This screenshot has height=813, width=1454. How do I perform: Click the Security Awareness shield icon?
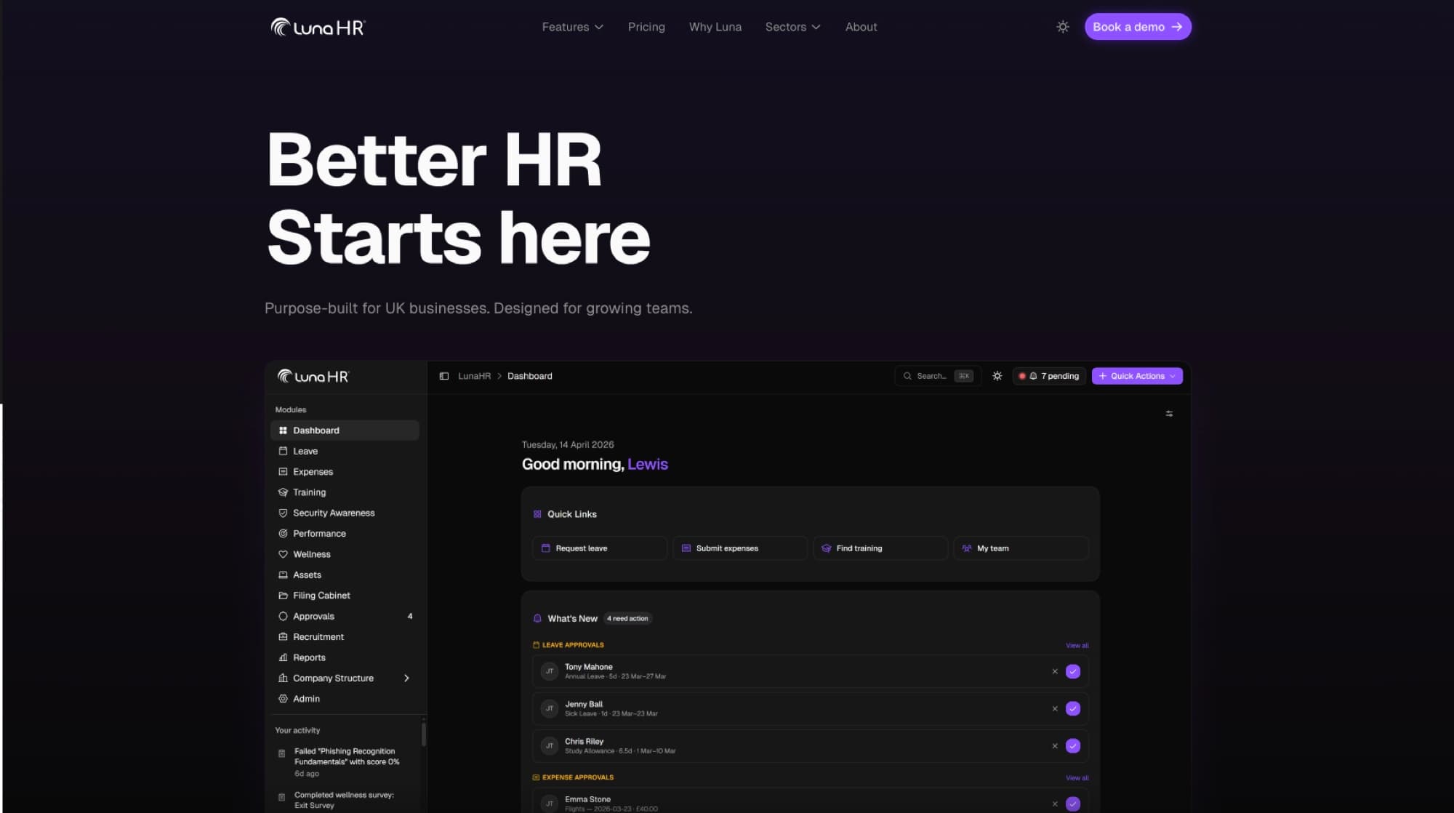point(283,513)
